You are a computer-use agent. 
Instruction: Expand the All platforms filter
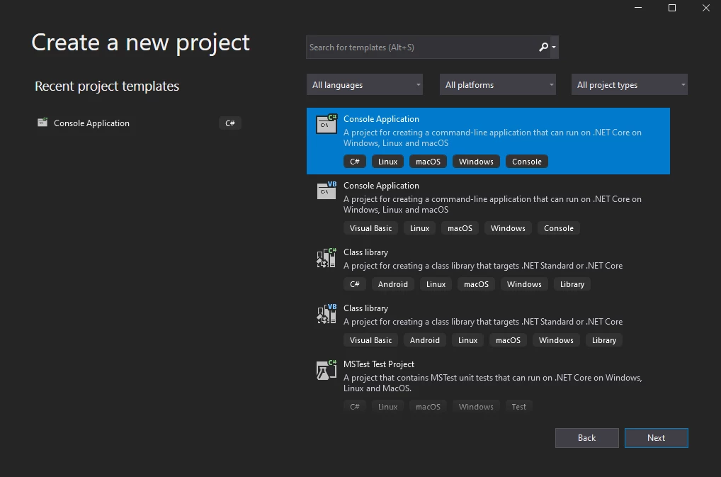point(497,85)
